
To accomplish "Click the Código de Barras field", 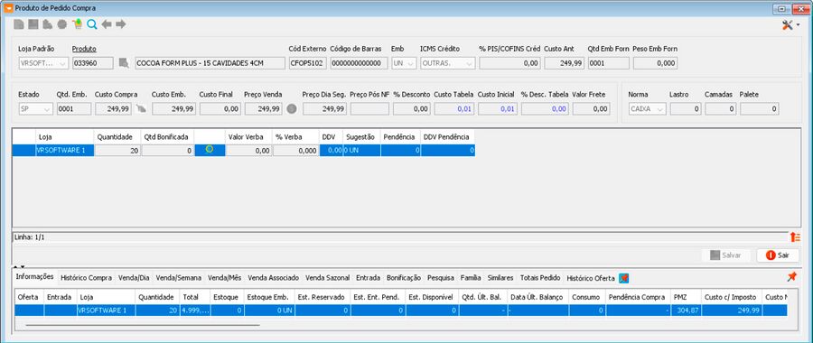I will [x=359, y=63].
